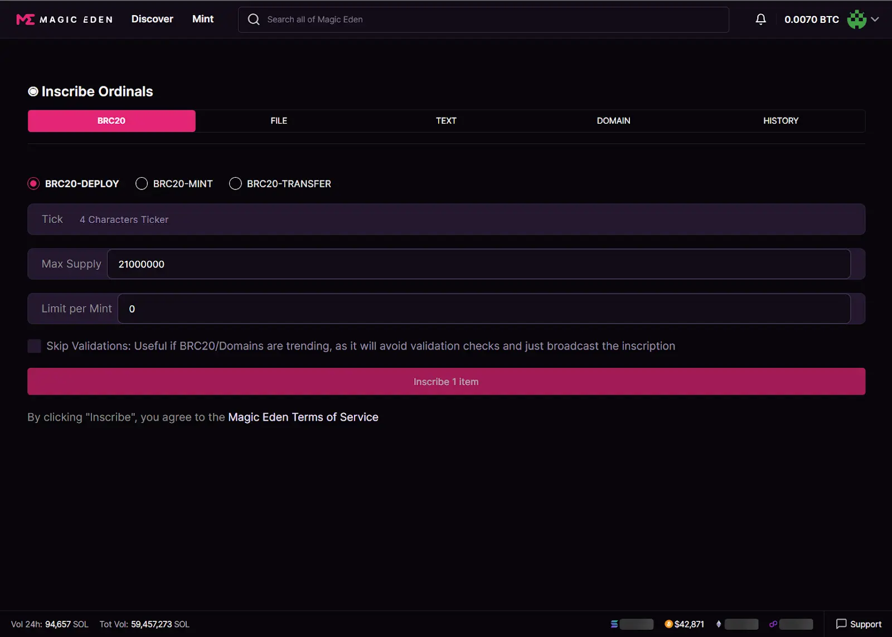The height and width of the screenshot is (637, 892).
Task: Open the TEXT inscription tab
Action: click(446, 121)
